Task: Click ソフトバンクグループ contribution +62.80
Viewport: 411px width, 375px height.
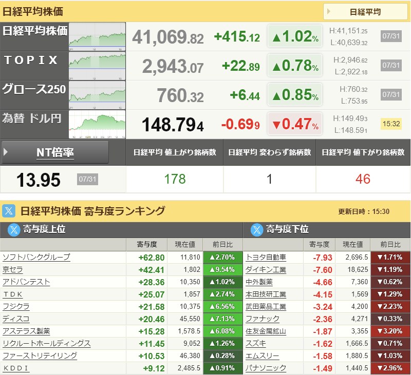Action: [152, 258]
